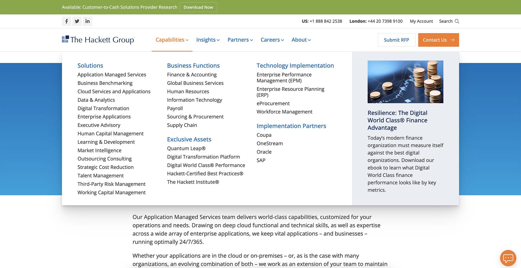This screenshot has height=268, width=521.
Task: Open OneStream partner link
Action: point(270,143)
